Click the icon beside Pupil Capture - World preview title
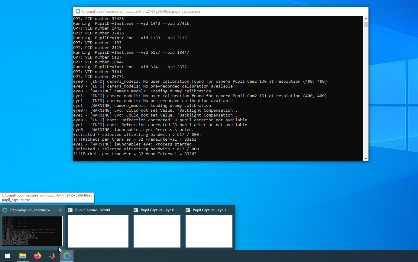The image size is (418, 262). pyautogui.click(x=70, y=210)
